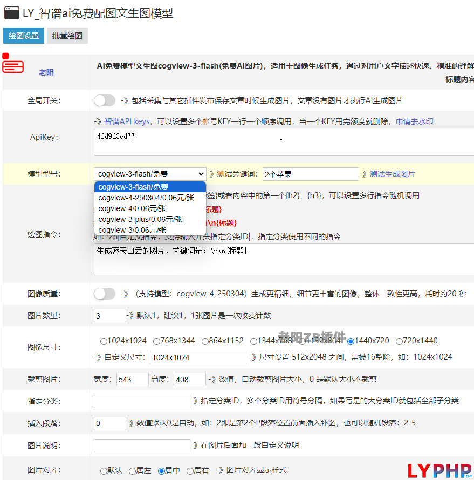Select the 1344x768 size radio button

[253, 341]
